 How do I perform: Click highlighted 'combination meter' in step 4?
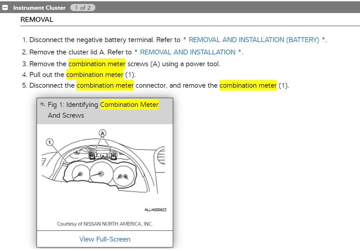tap(95, 75)
